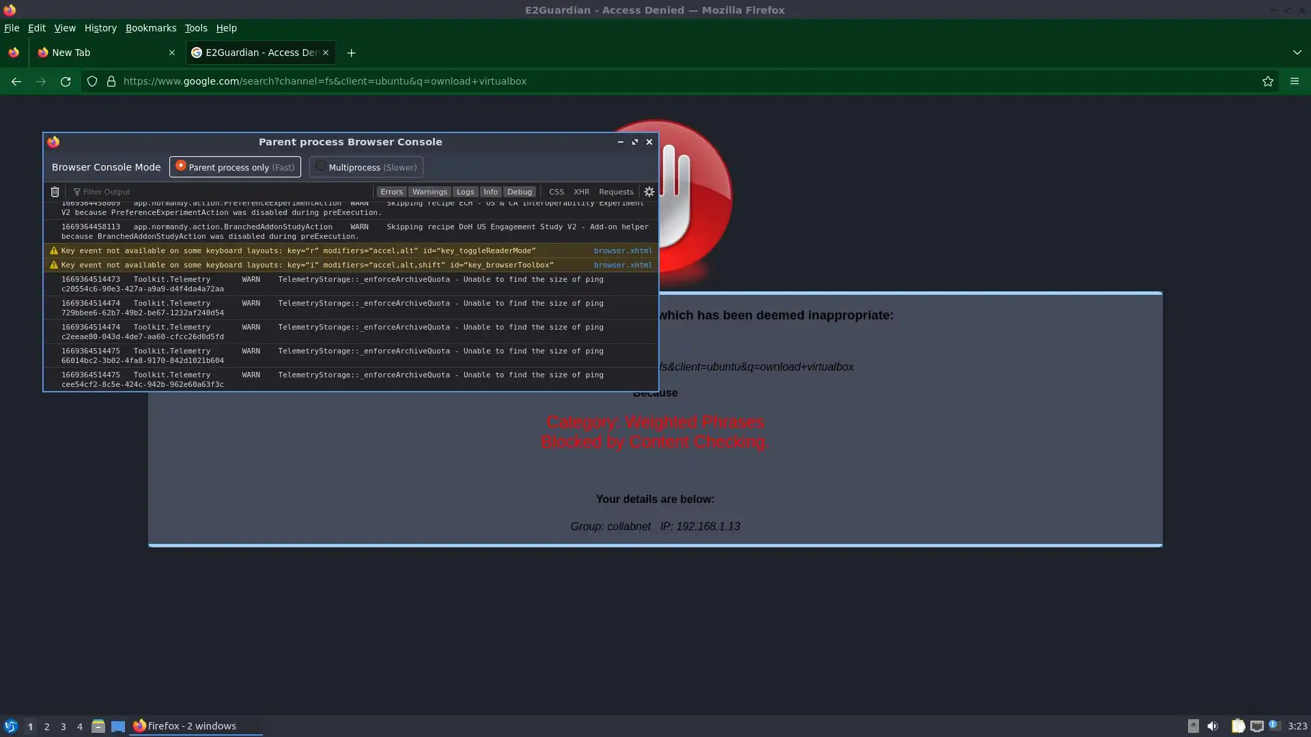Switch to the New Tab tab
This screenshot has width=1311, height=737.
click(102, 53)
